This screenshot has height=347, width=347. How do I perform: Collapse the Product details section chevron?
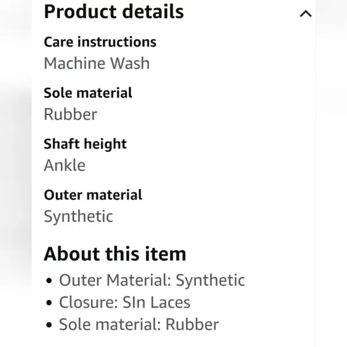pyautogui.click(x=306, y=14)
